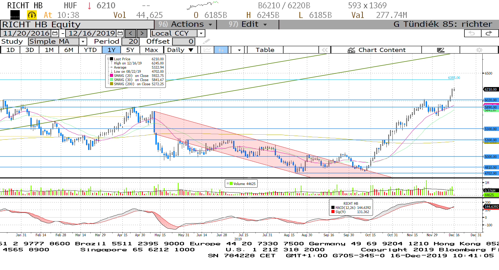Screen dimensions: 499x270
Task: Open the end date calendar picker icon
Action: point(120,33)
